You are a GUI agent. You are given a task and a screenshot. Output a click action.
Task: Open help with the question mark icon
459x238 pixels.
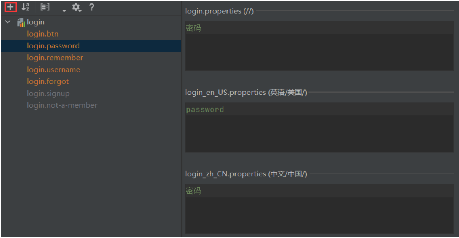pyautogui.click(x=91, y=7)
